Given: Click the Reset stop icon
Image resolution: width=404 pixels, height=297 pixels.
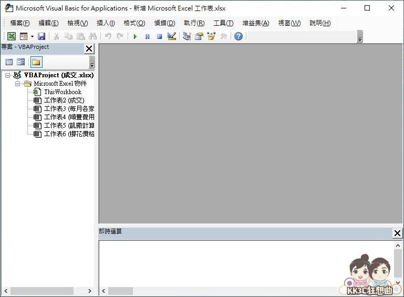Looking at the screenshot, I should pos(160,37).
